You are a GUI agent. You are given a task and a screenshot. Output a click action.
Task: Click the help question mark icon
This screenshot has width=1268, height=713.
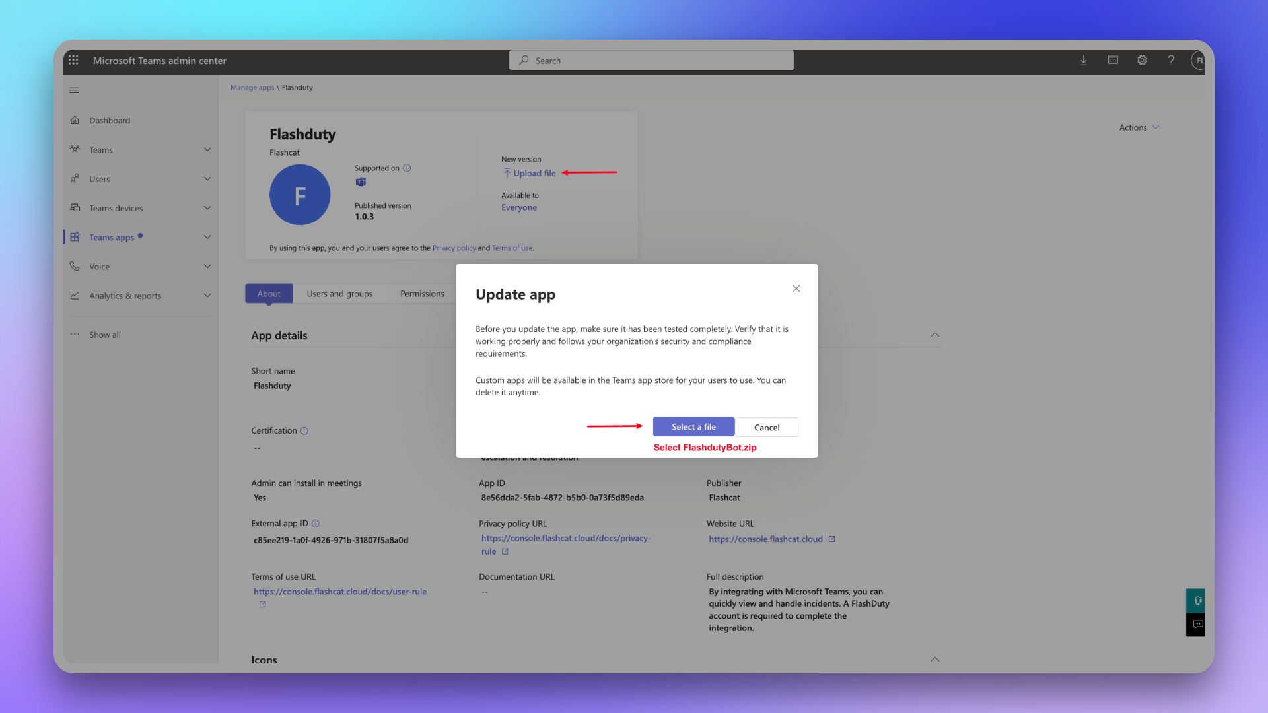coord(1171,60)
